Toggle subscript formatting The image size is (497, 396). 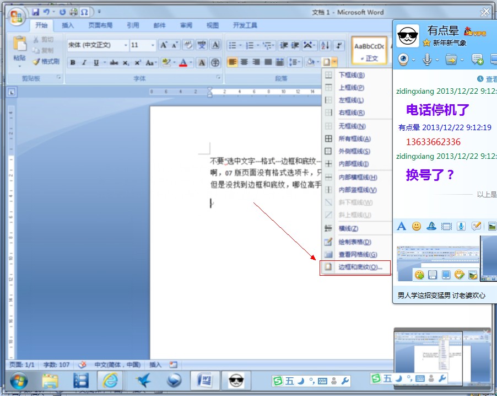[126, 62]
